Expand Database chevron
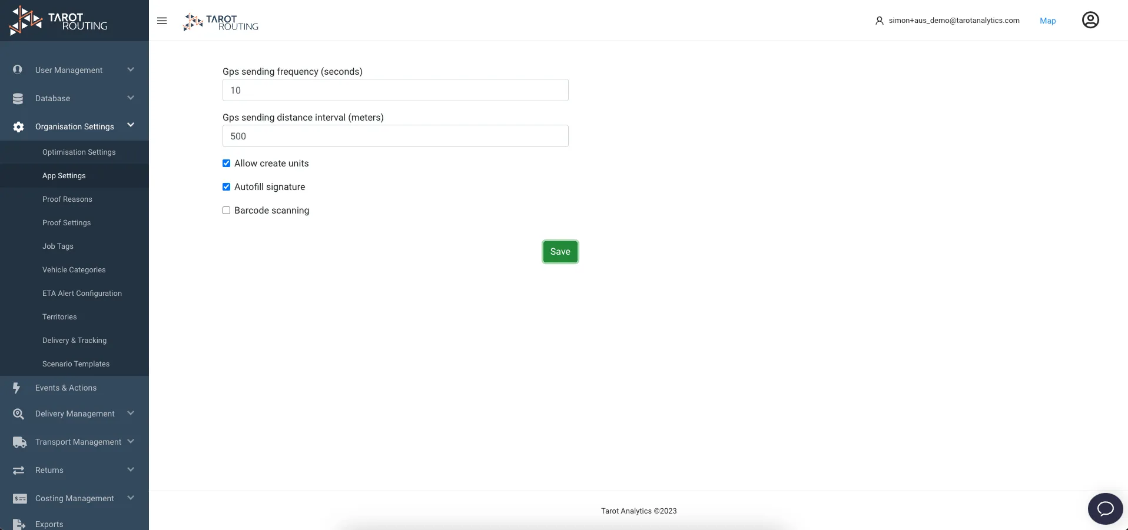The width and height of the screenshot is (1128, 530). pyautogui.click(x=131, y=98)
